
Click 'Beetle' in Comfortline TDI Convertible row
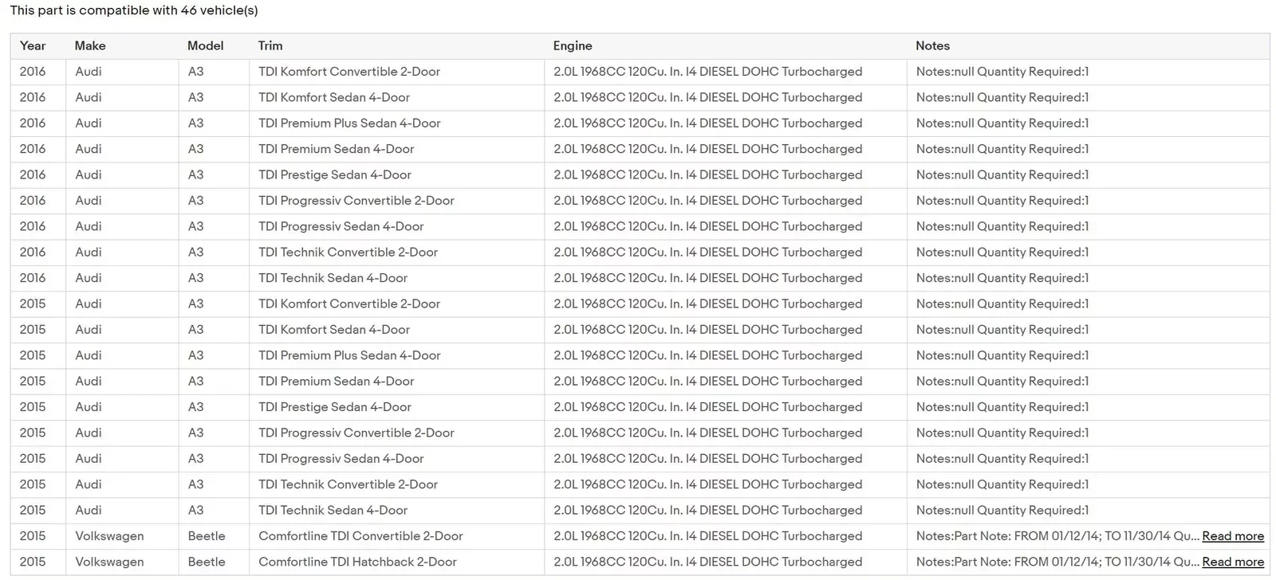click(207, 536)
